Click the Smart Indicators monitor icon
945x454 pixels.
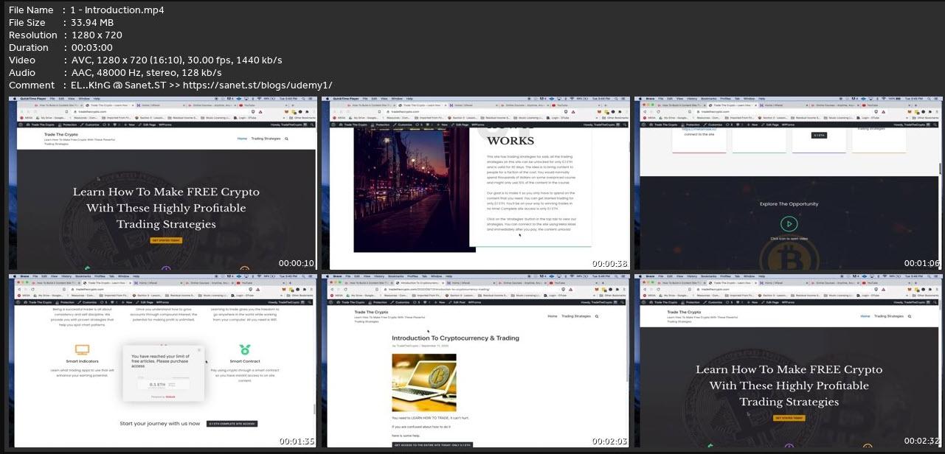click(82, 349)
